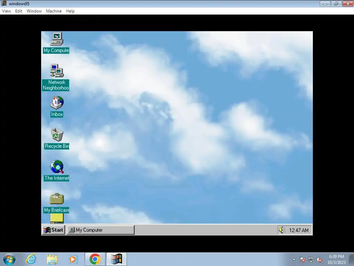Select the partially hidden yellow desktop icon

(x=57, y=218)
